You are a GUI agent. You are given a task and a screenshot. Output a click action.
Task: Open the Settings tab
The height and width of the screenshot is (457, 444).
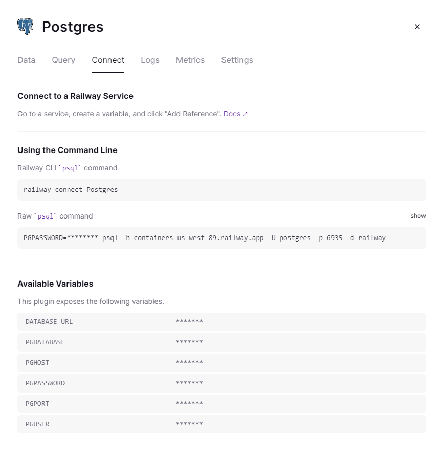(237, 60)
